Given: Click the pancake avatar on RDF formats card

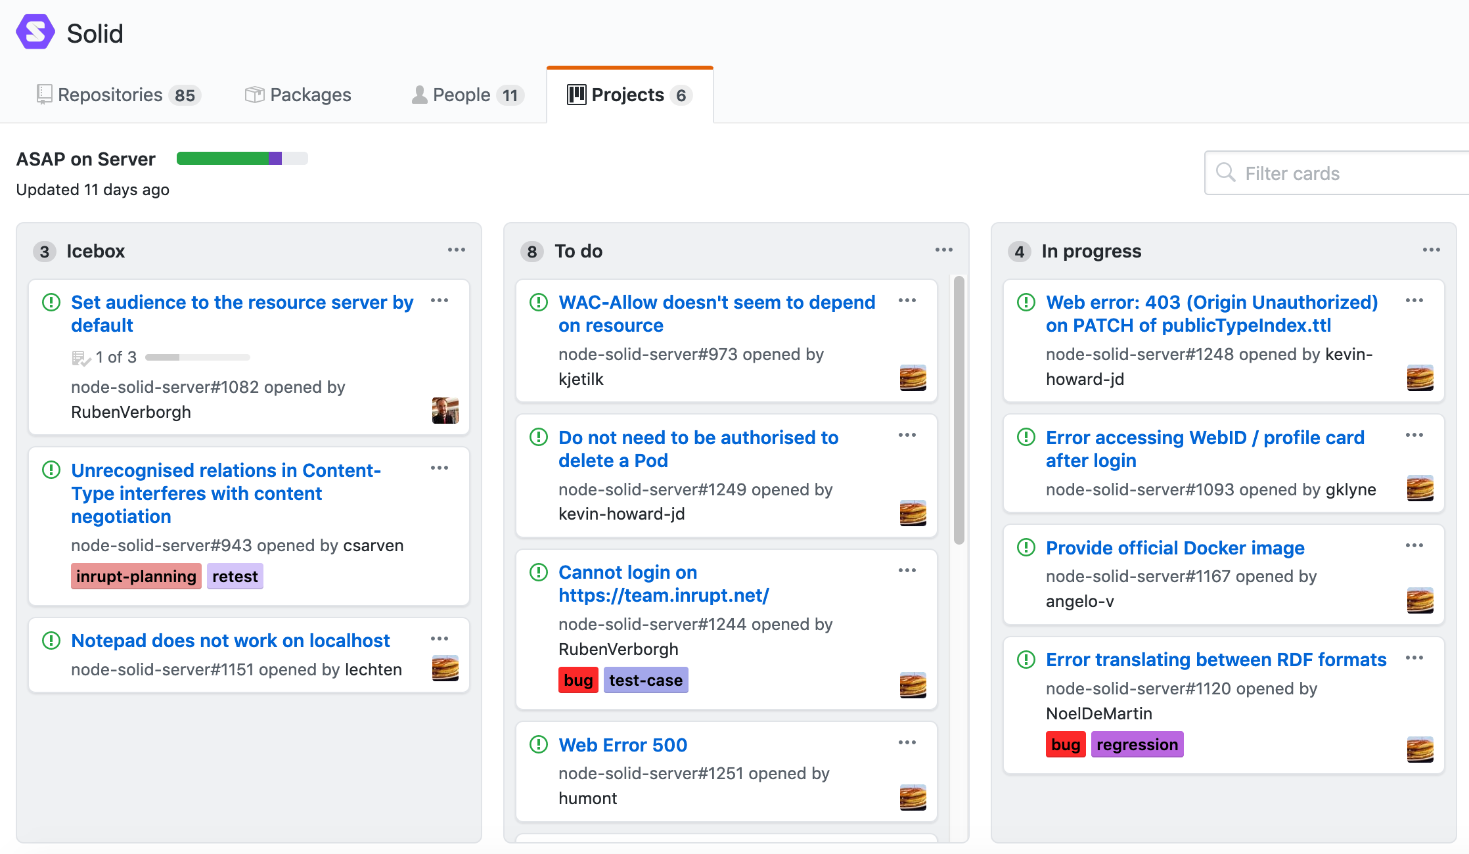Looking at the screenshot, I should click(1420, 750).
